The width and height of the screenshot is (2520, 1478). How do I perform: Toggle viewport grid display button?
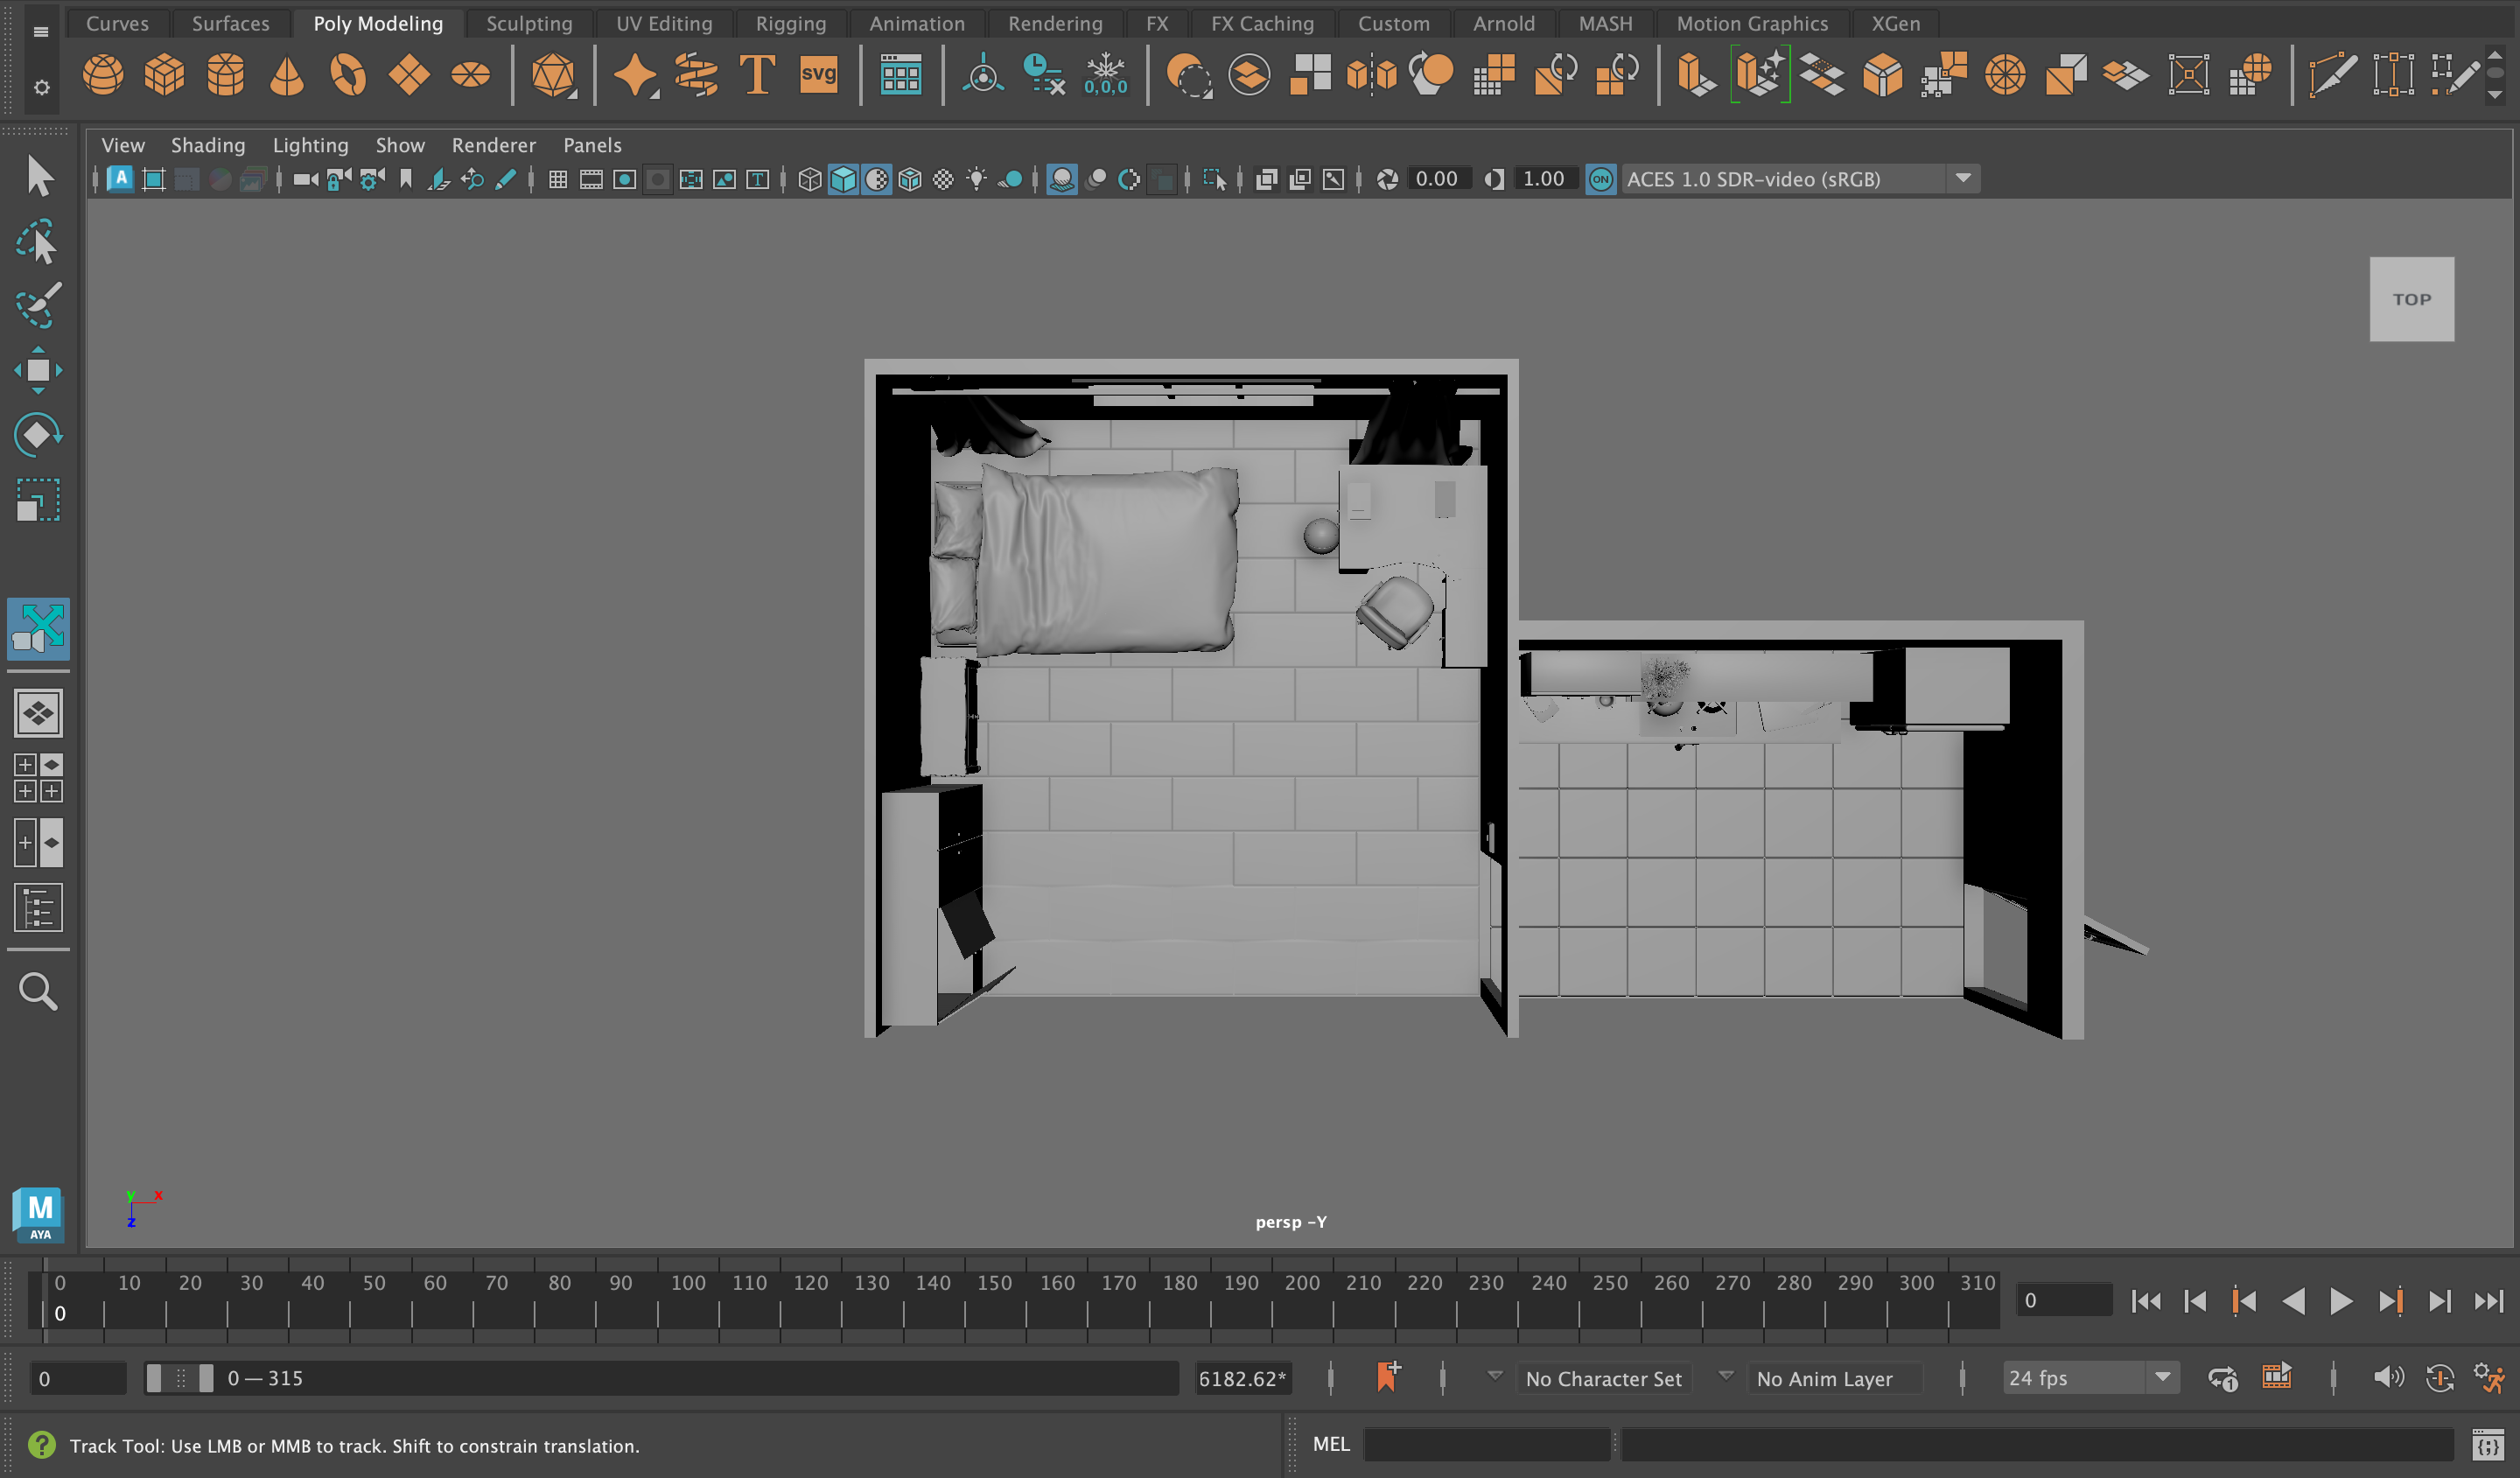[x=558, y=179]
